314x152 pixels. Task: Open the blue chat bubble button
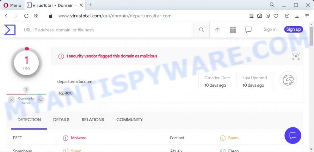pyautogui.click(x=293, y=135)
